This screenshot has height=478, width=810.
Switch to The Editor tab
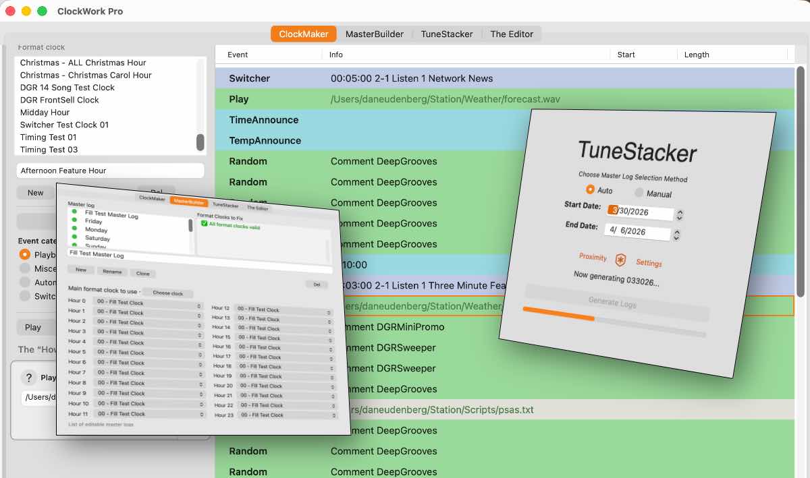512,33
